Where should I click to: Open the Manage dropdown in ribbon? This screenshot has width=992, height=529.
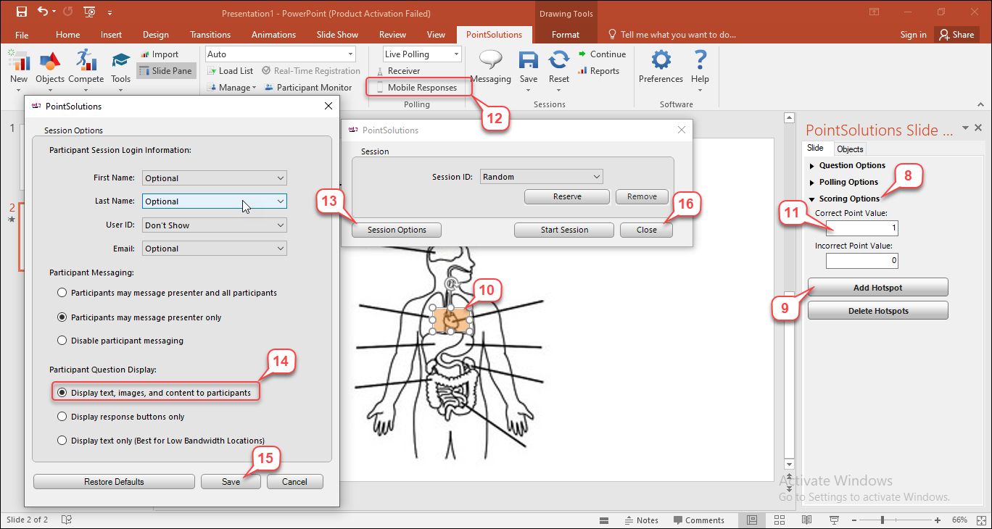point(232,88)
